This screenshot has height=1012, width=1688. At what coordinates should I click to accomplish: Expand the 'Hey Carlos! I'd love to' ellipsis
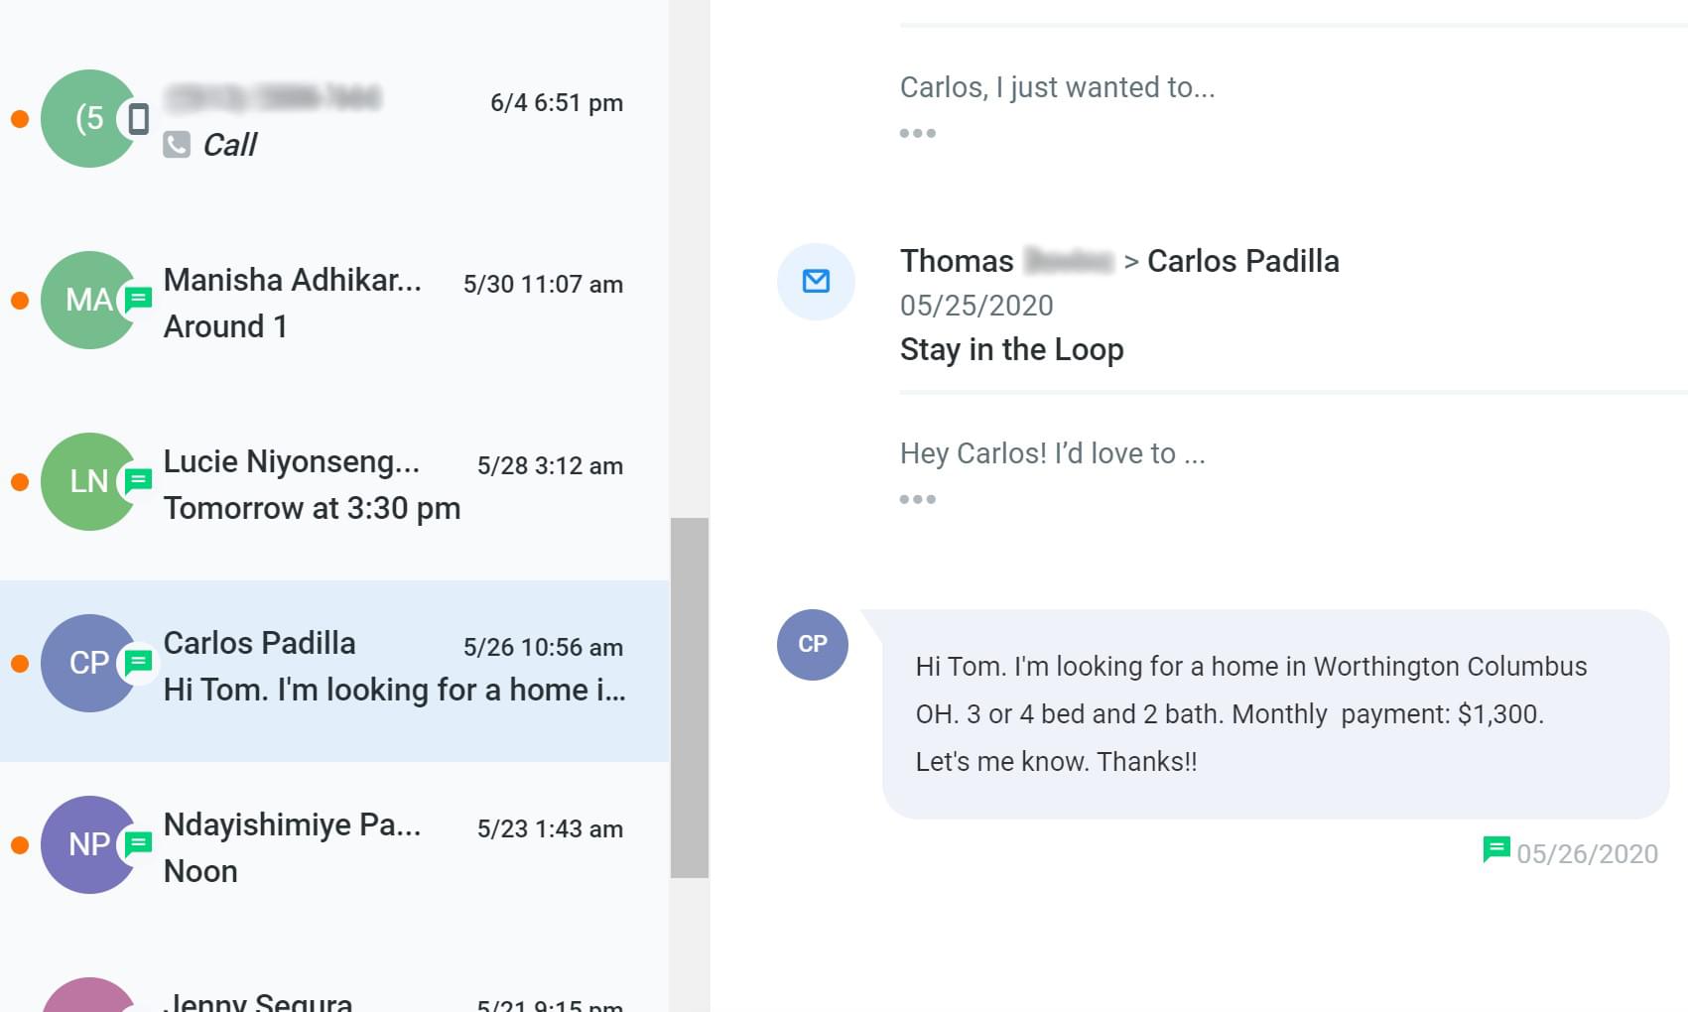[x=917, y=499]
